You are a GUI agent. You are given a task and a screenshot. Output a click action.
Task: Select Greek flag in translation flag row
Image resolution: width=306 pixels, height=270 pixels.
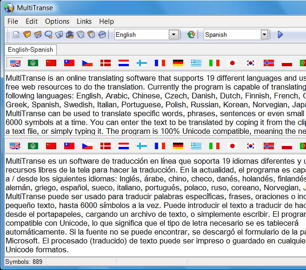[x=196, y=146]
